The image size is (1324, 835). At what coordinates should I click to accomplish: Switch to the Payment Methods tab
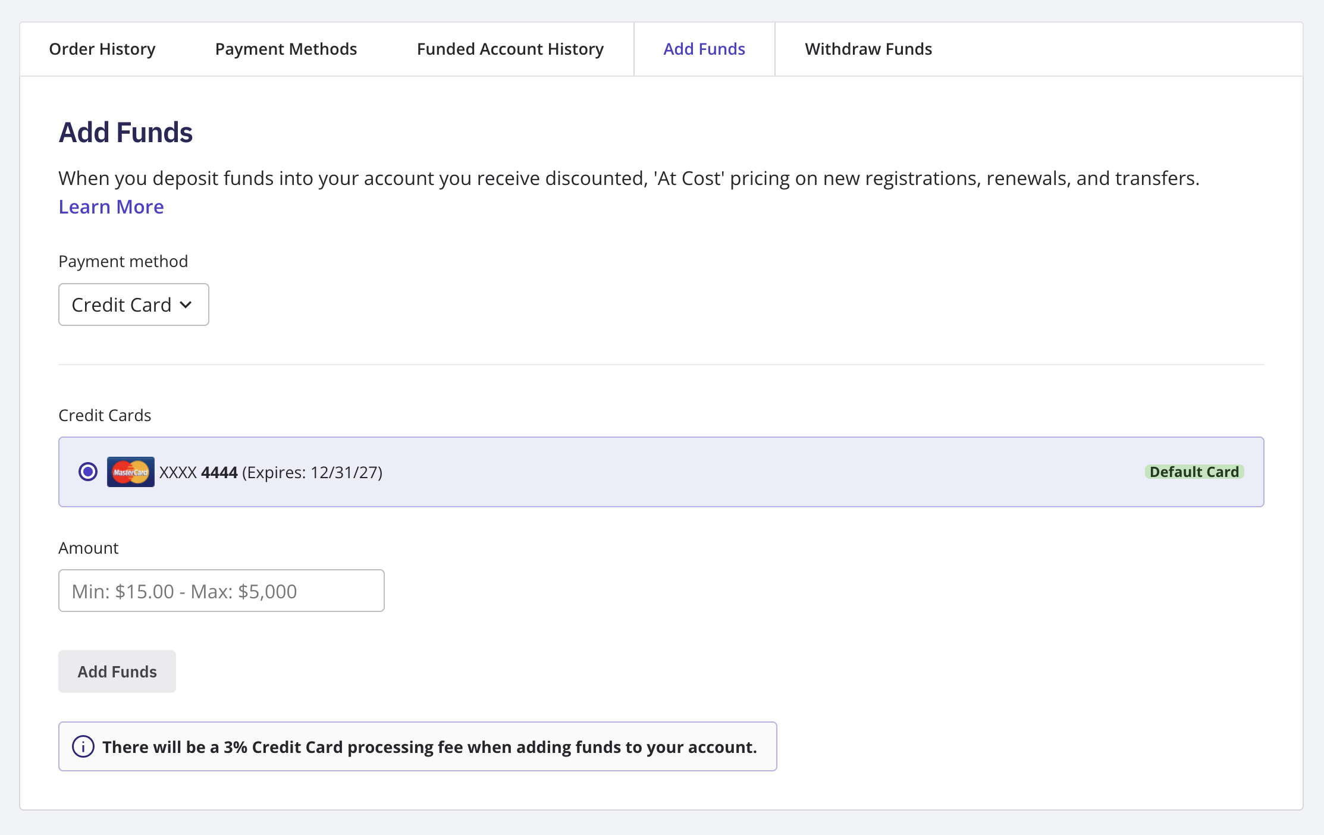(286, 49)
